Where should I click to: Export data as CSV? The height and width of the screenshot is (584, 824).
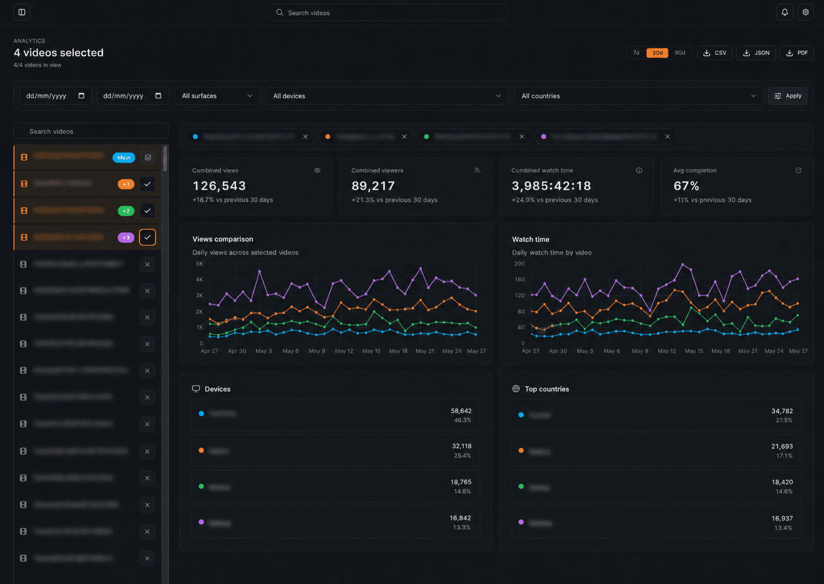pyautogui.click(x=715, y=53)
